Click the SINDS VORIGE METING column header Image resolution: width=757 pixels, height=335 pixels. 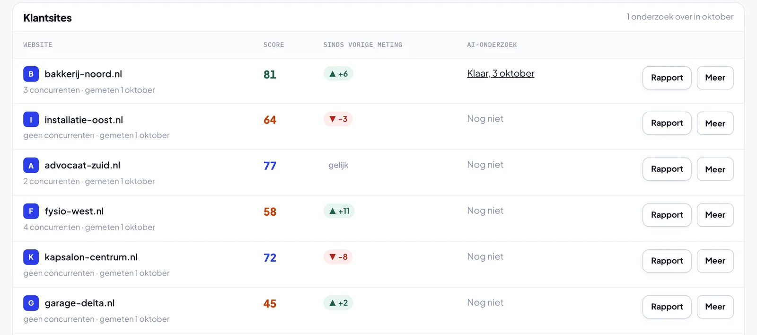[363, 45]
